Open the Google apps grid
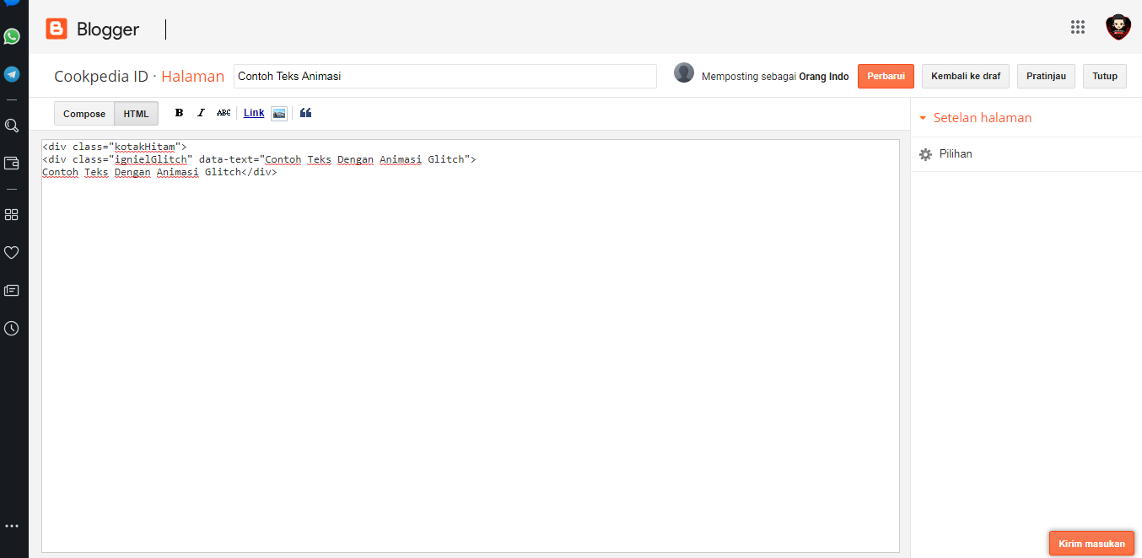Viewport: 1142px width, 558px height. coord(1078,27)
